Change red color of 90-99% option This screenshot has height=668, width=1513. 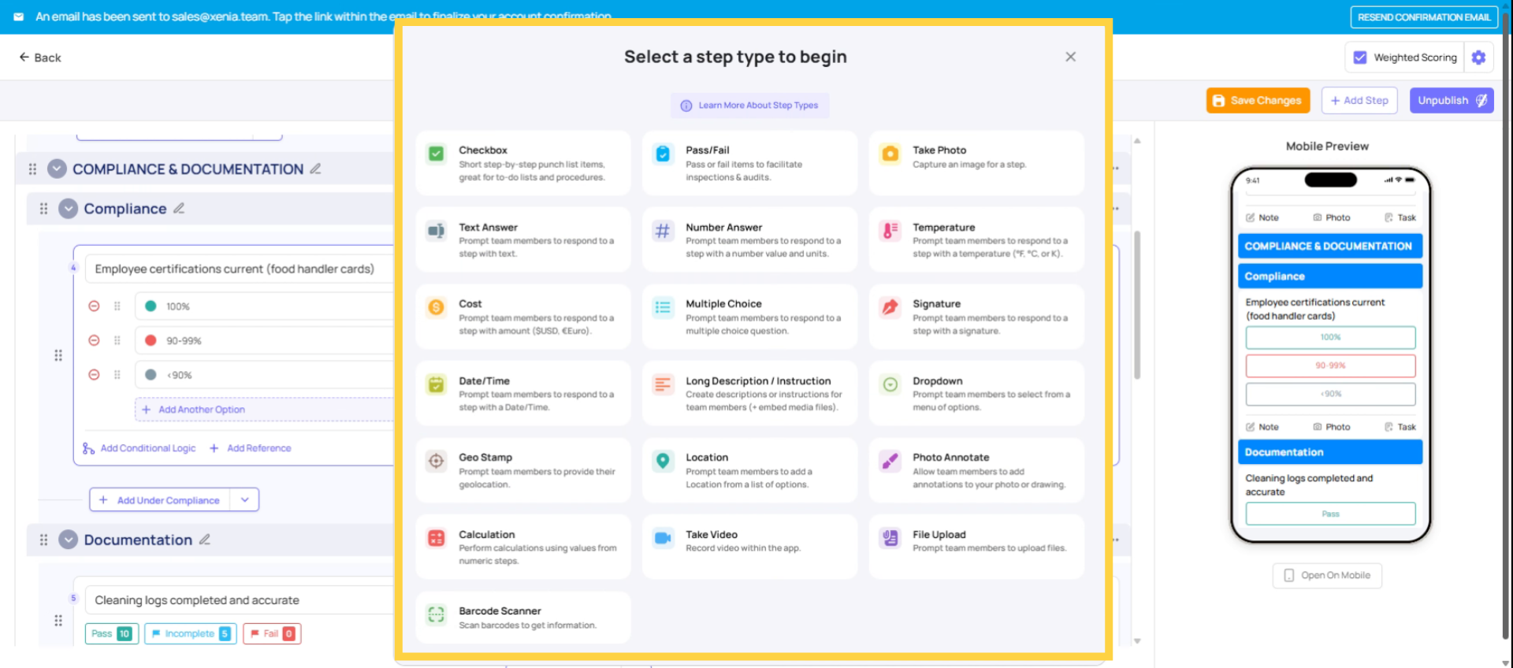pos(151,340)
